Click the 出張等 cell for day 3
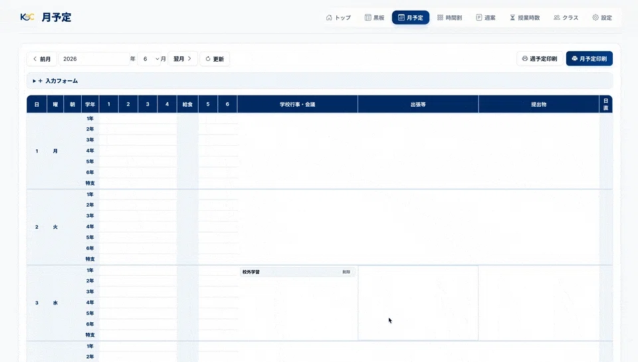This screenshot has width=638, height=362. point(418,303)
